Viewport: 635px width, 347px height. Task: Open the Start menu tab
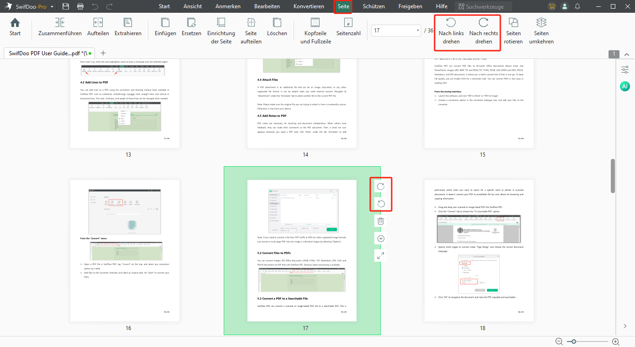tap(164, 6)
